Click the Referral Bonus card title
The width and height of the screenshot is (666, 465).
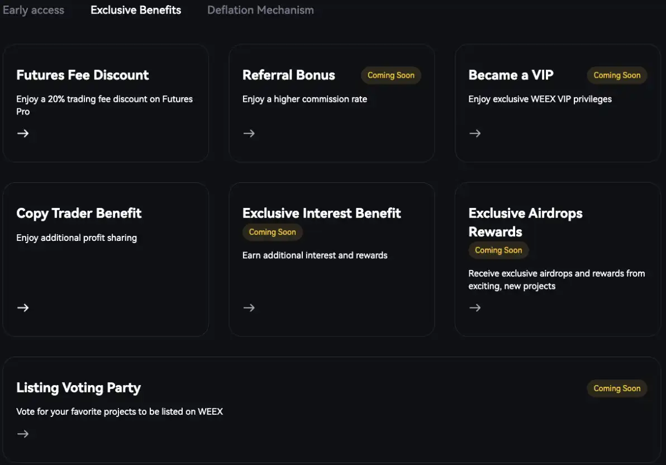(x=288, y=75)
